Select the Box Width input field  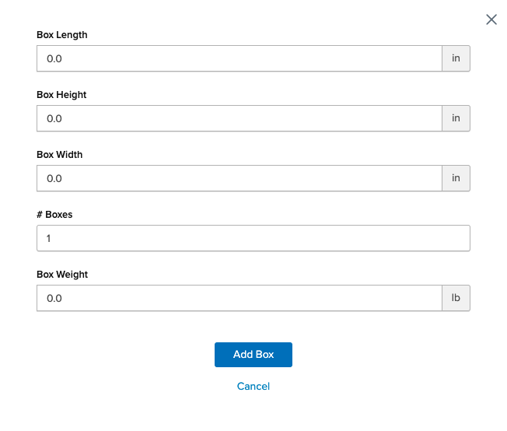[240, 178]
